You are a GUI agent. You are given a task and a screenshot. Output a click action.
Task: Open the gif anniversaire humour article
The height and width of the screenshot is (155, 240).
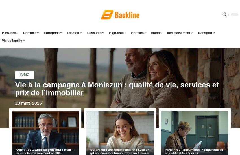(120, 152)
